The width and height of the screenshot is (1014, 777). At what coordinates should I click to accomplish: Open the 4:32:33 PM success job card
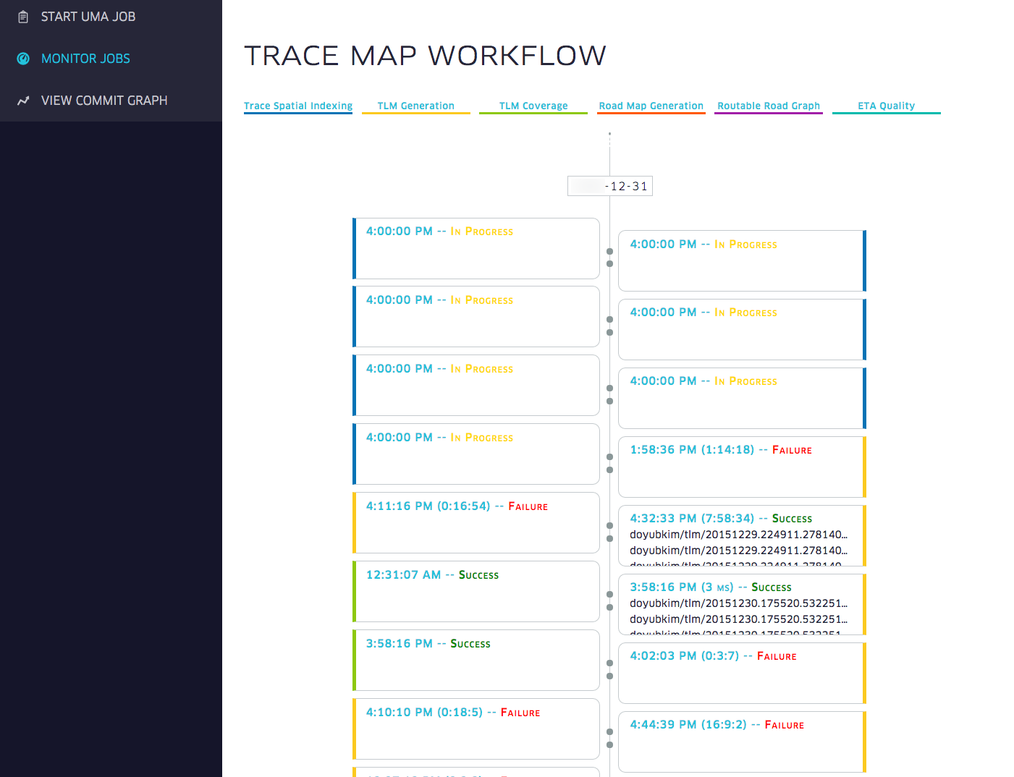coord(741,535)
